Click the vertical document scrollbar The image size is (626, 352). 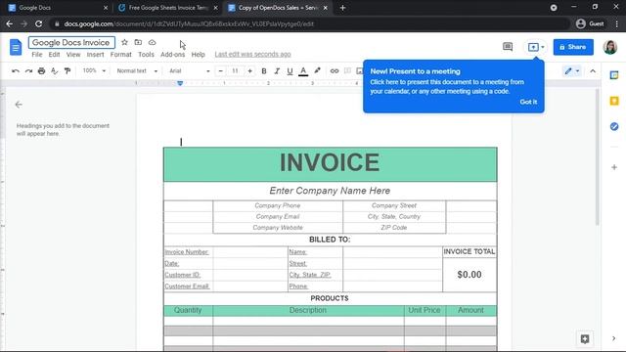[x=597, y=156]
